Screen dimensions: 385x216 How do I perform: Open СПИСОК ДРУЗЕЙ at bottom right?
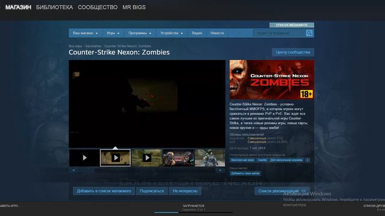coord(374,206)
